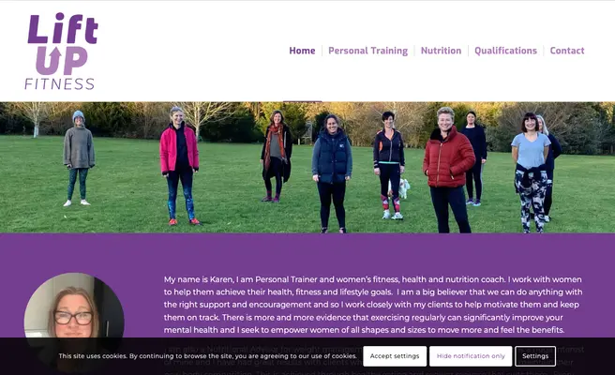
Task: Open the Nutrition page link
Action: point(441,51)
